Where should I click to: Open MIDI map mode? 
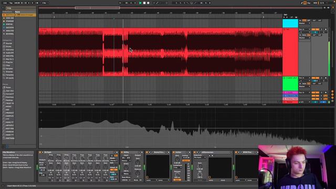[x=315, y=3]
